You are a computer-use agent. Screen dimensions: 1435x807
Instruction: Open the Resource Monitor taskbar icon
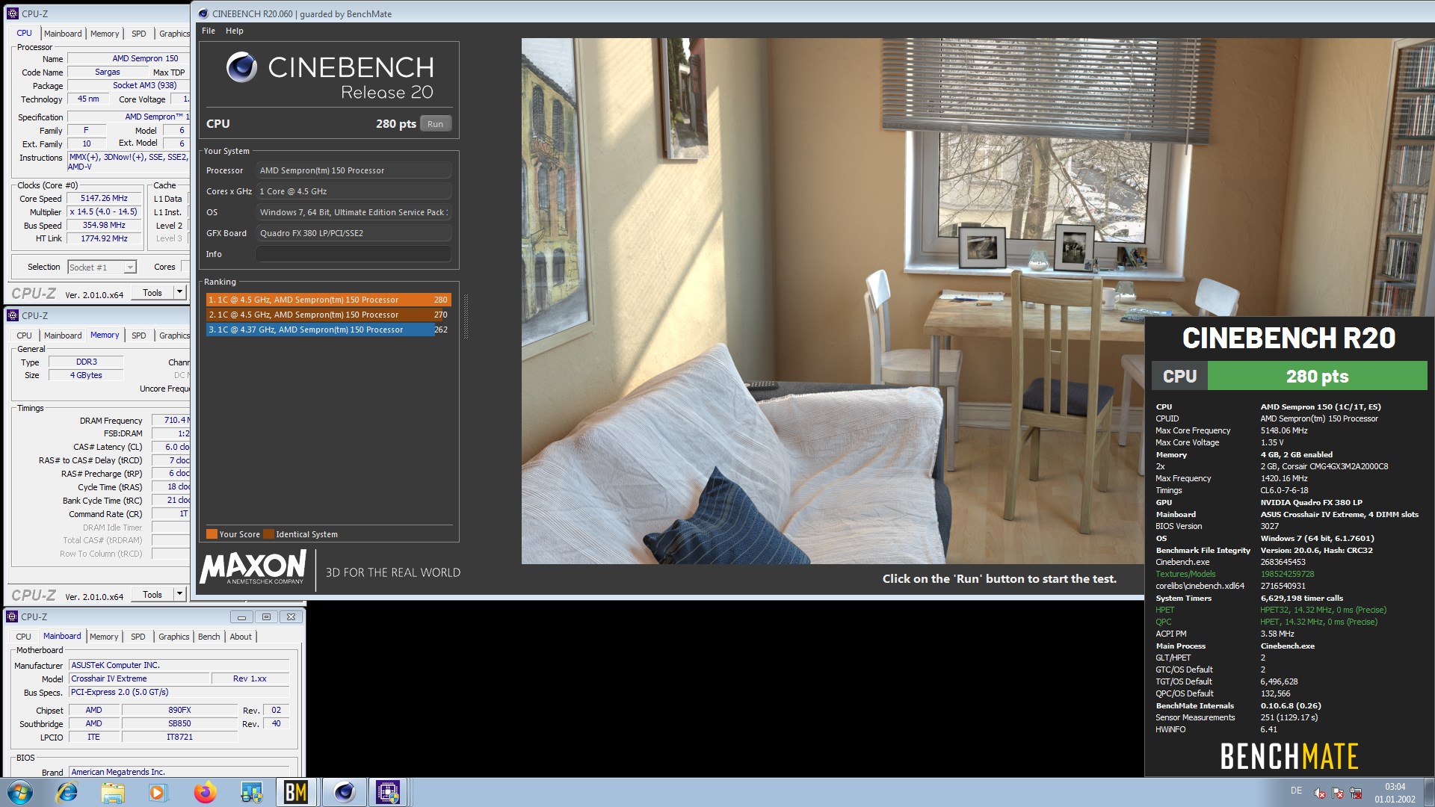coord(251,792)
